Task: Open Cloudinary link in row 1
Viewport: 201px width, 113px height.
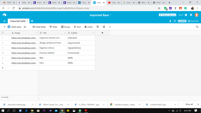Action: point(24,38)
